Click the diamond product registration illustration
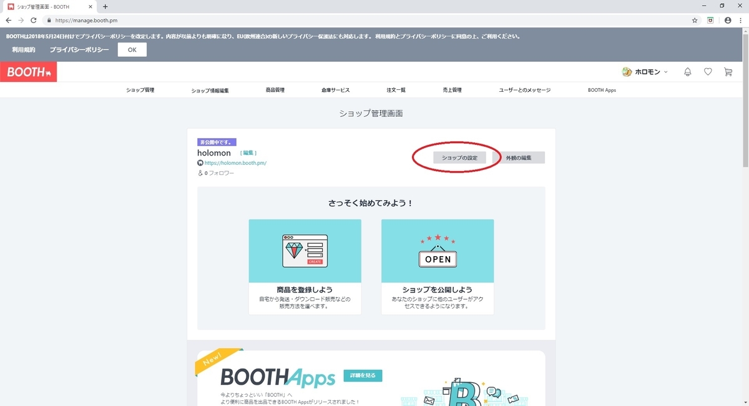 [305, 250]
